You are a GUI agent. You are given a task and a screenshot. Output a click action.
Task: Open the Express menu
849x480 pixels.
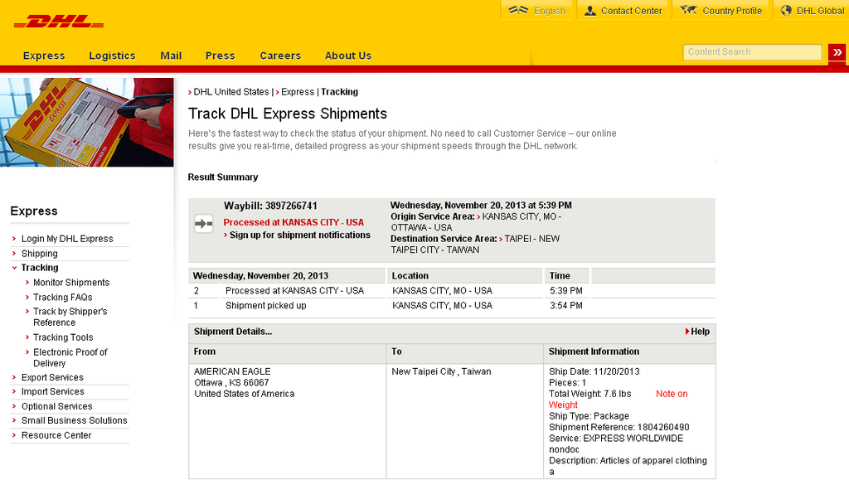coord(44,56)
